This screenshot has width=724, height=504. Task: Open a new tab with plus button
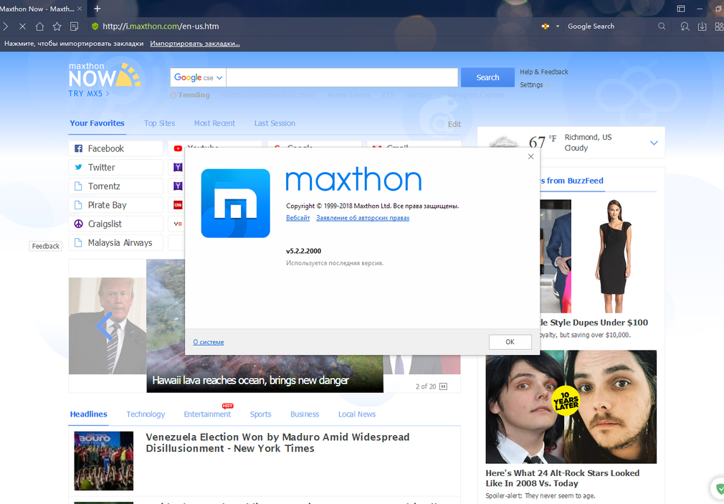pos(97,9)
